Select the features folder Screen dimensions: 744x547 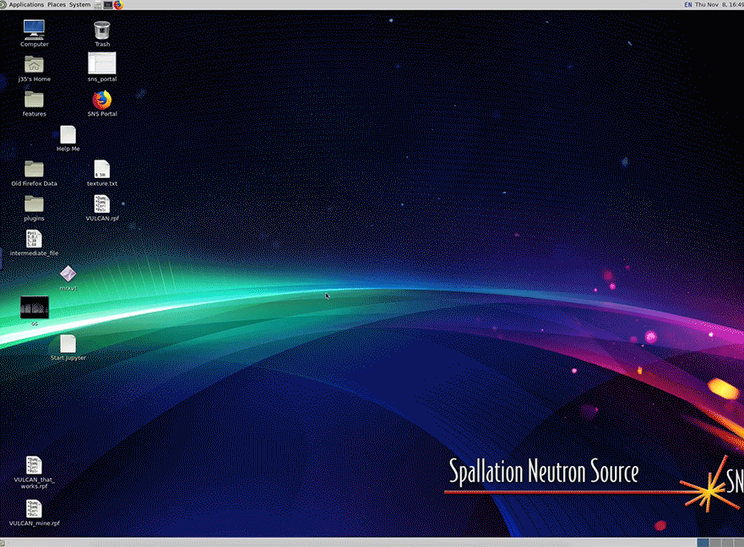(x=34, y=100)
